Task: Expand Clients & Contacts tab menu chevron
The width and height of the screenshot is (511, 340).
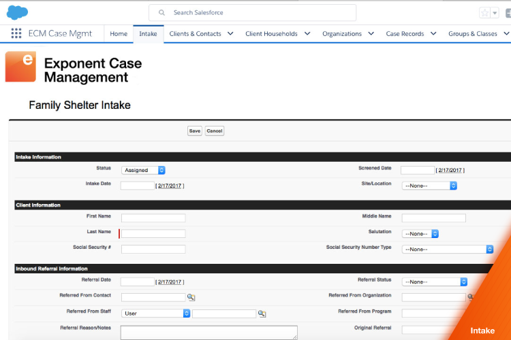Action: [230, 33]
